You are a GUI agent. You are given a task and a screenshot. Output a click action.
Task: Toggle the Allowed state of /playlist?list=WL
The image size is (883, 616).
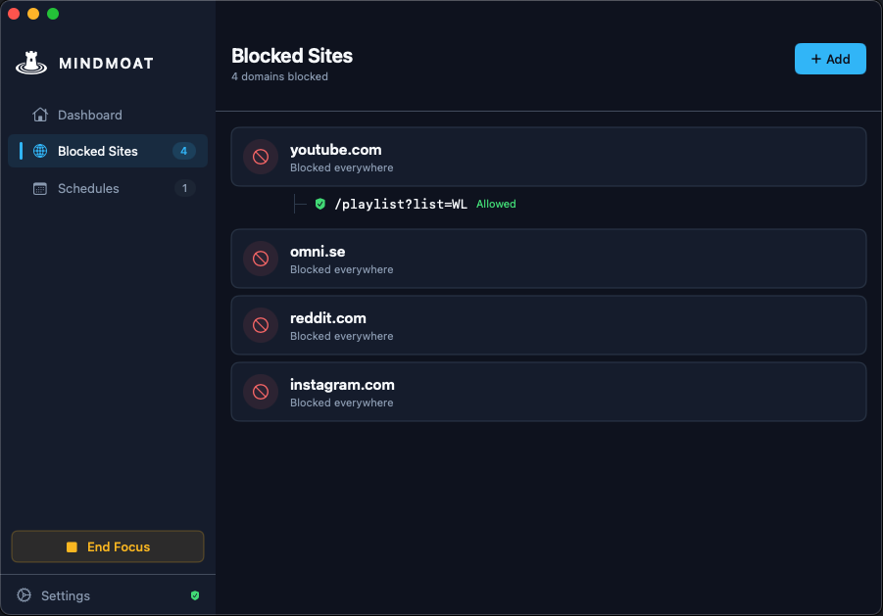(496, 204)
